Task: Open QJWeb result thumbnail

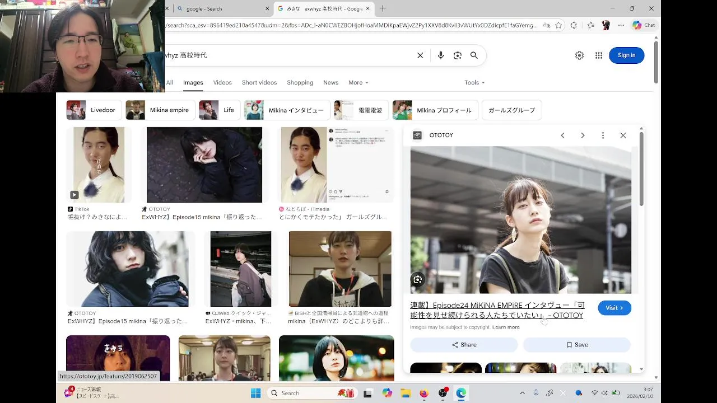Action: point(240,269)
